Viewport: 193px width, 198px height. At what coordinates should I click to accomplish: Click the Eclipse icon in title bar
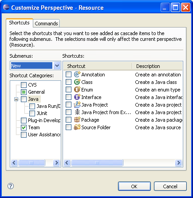[x=6, y=7]
